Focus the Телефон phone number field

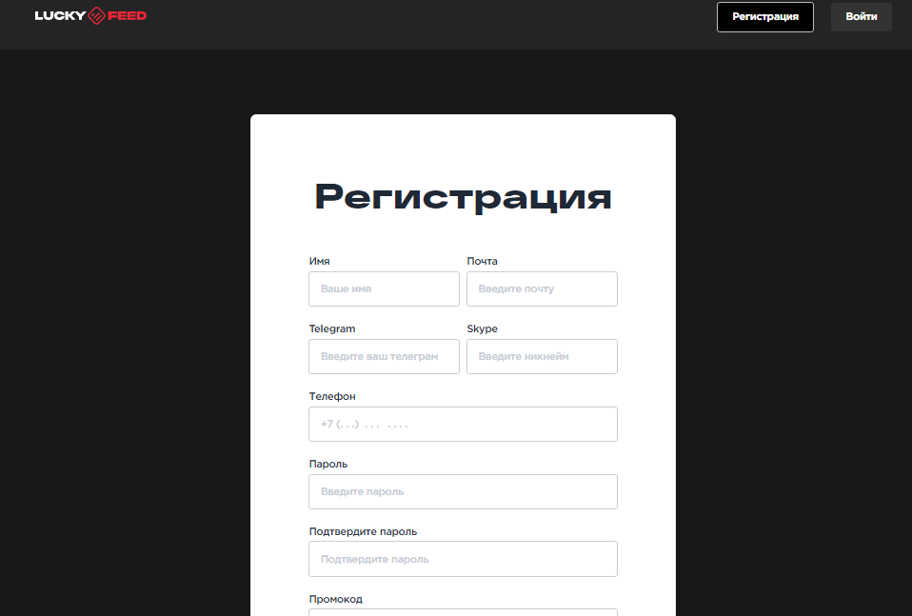coord(463,424)
